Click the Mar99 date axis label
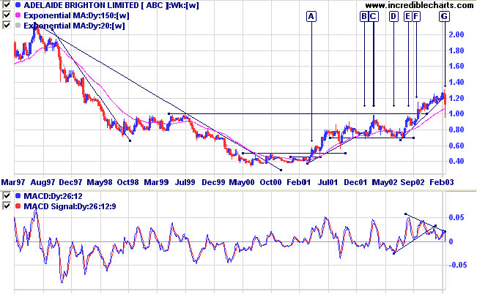 click(x=156, y=182)
